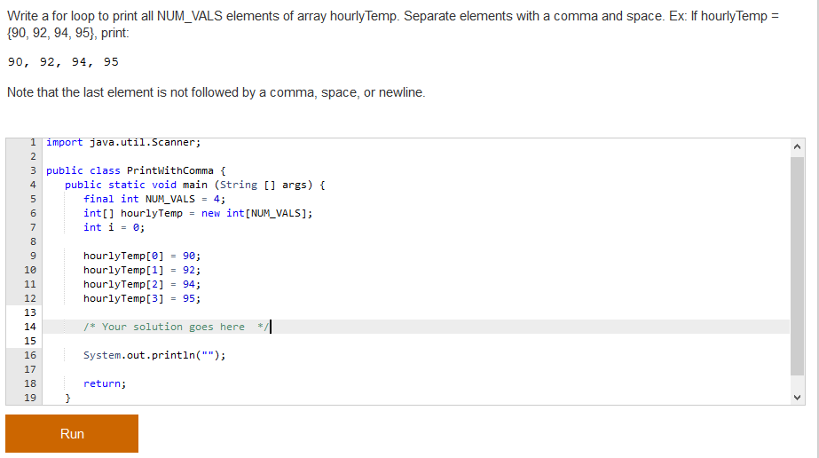Click the vertical scrollbar thumb of the editor
This screenshot has height=458, width=819.
[797, 265]
